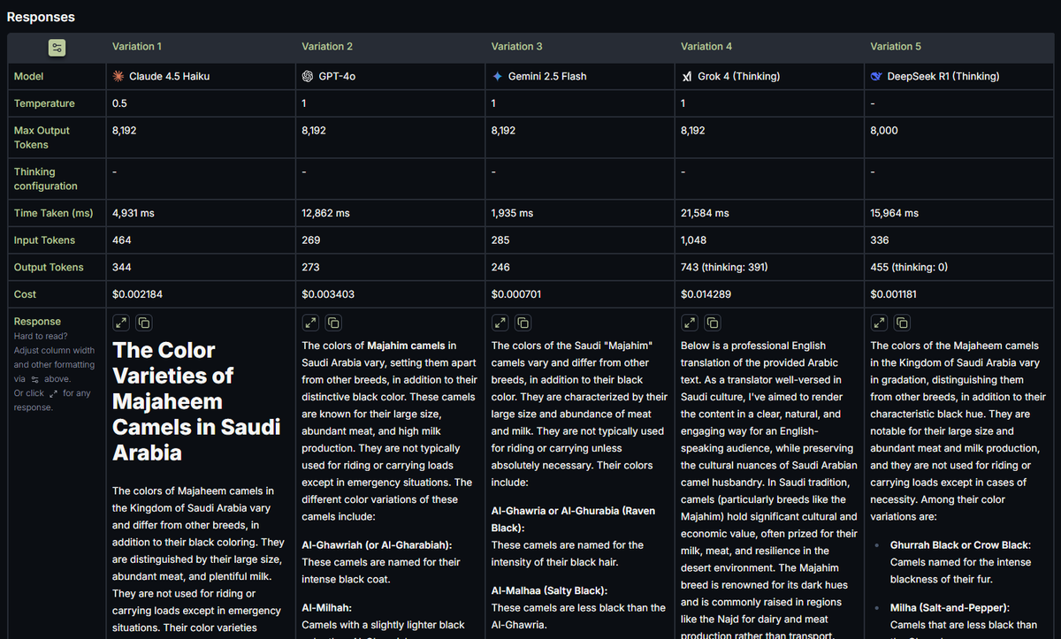Screen dimensions: 1061x639
Task: Click the Gemini 2.5 Flash model icon
Action: tap(497, 76)
